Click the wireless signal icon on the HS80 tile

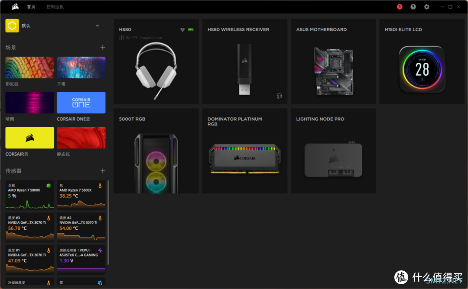[x=182, y=29]
